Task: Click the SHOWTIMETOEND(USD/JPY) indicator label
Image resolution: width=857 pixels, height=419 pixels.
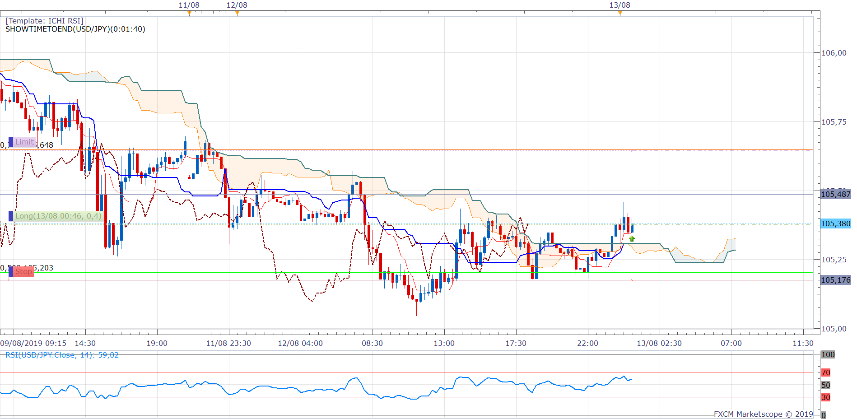Action: [75, 29]
